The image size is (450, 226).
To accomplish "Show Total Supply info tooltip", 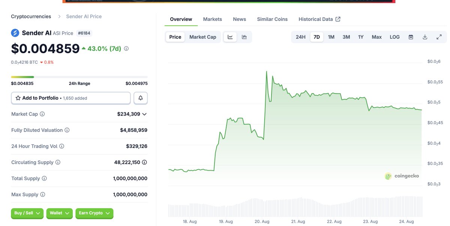I will click(x=44, y=178).
